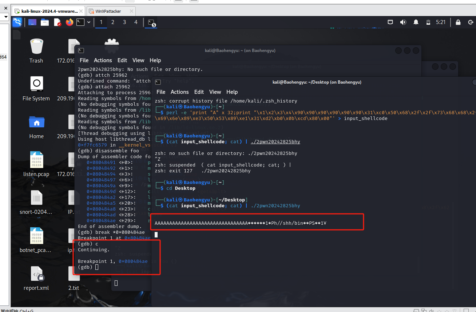476x312 pixels.
Task: Select the snort-0204 desktop file
Action: tap(36, 202)
